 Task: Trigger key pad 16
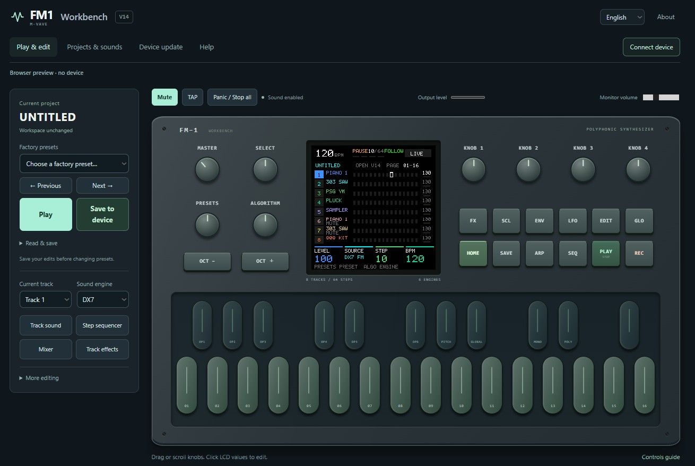[645, 385]
